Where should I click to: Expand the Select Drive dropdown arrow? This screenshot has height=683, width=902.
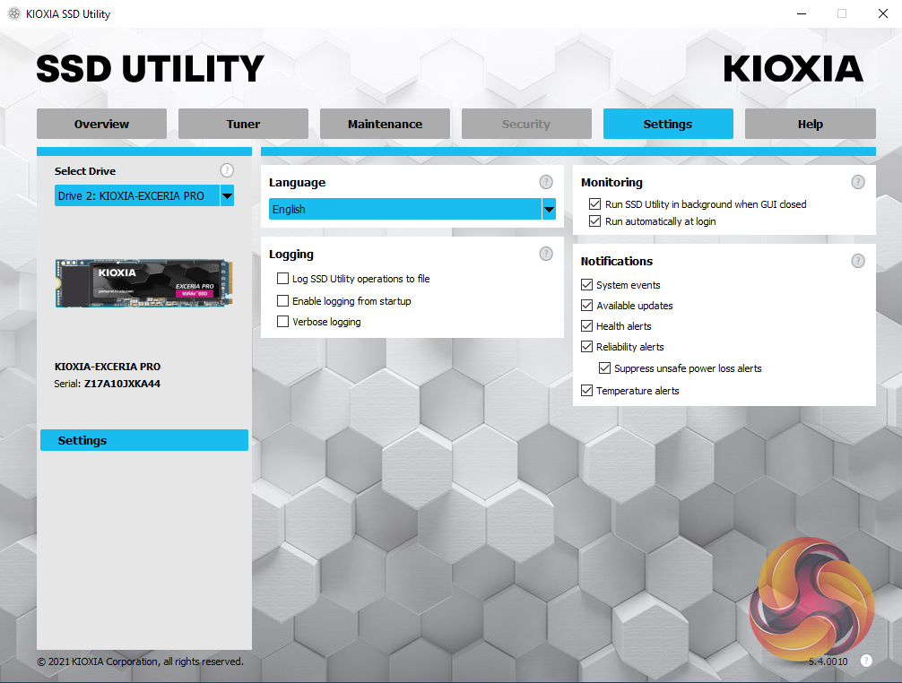coord(227,195)
